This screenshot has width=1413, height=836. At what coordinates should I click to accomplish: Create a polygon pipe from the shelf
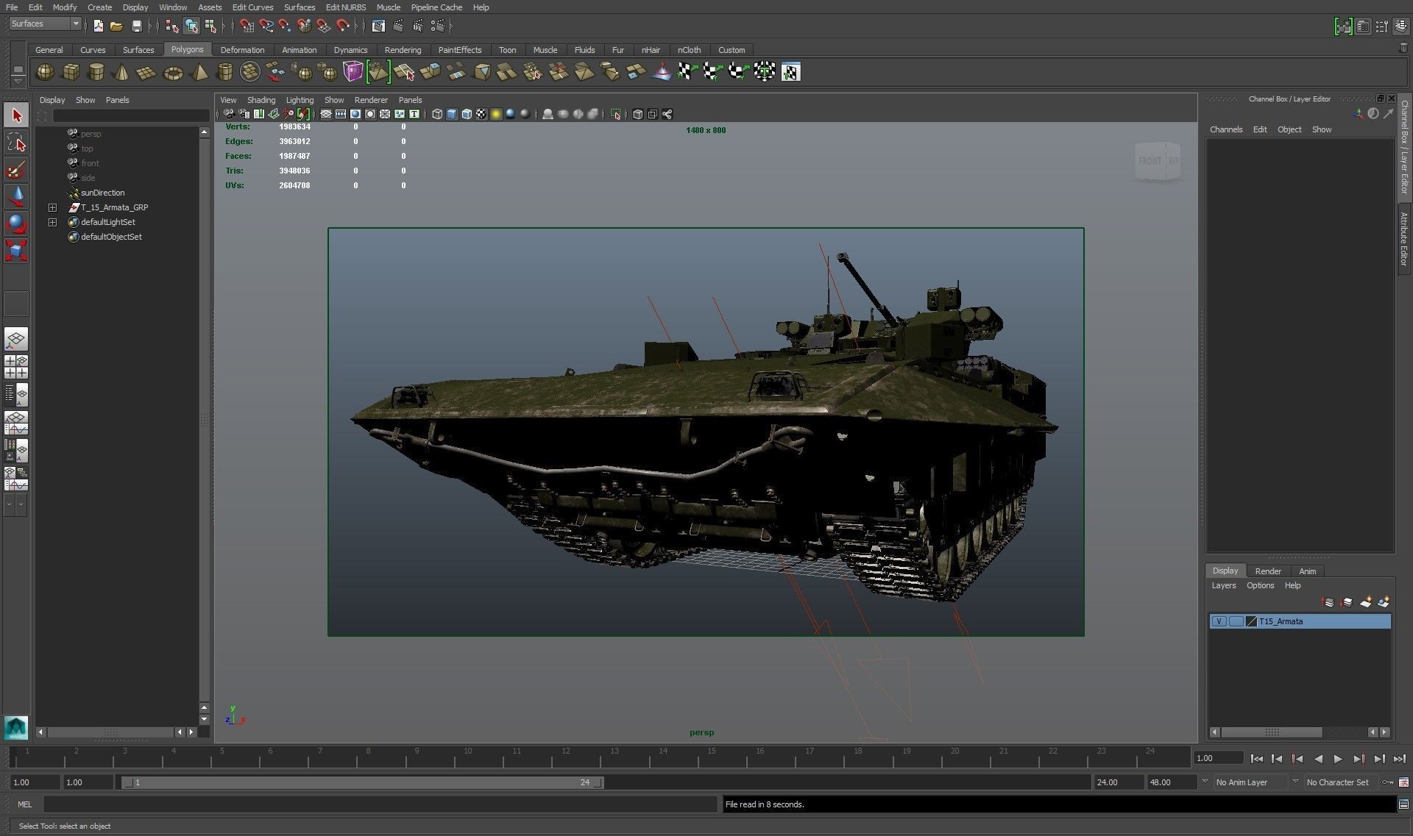tap(225, 72)
